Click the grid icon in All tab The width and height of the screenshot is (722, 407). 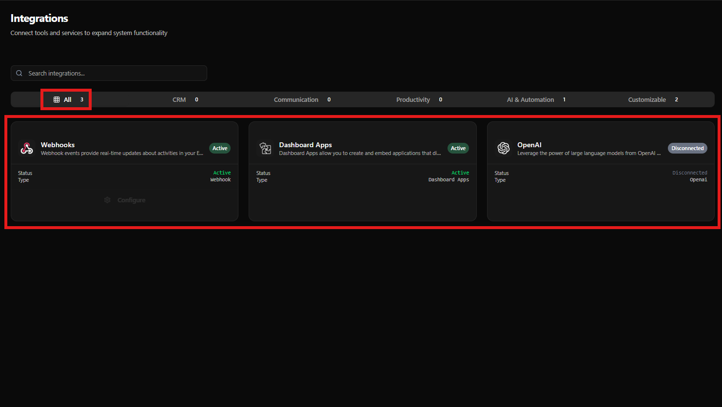point(57,99)
